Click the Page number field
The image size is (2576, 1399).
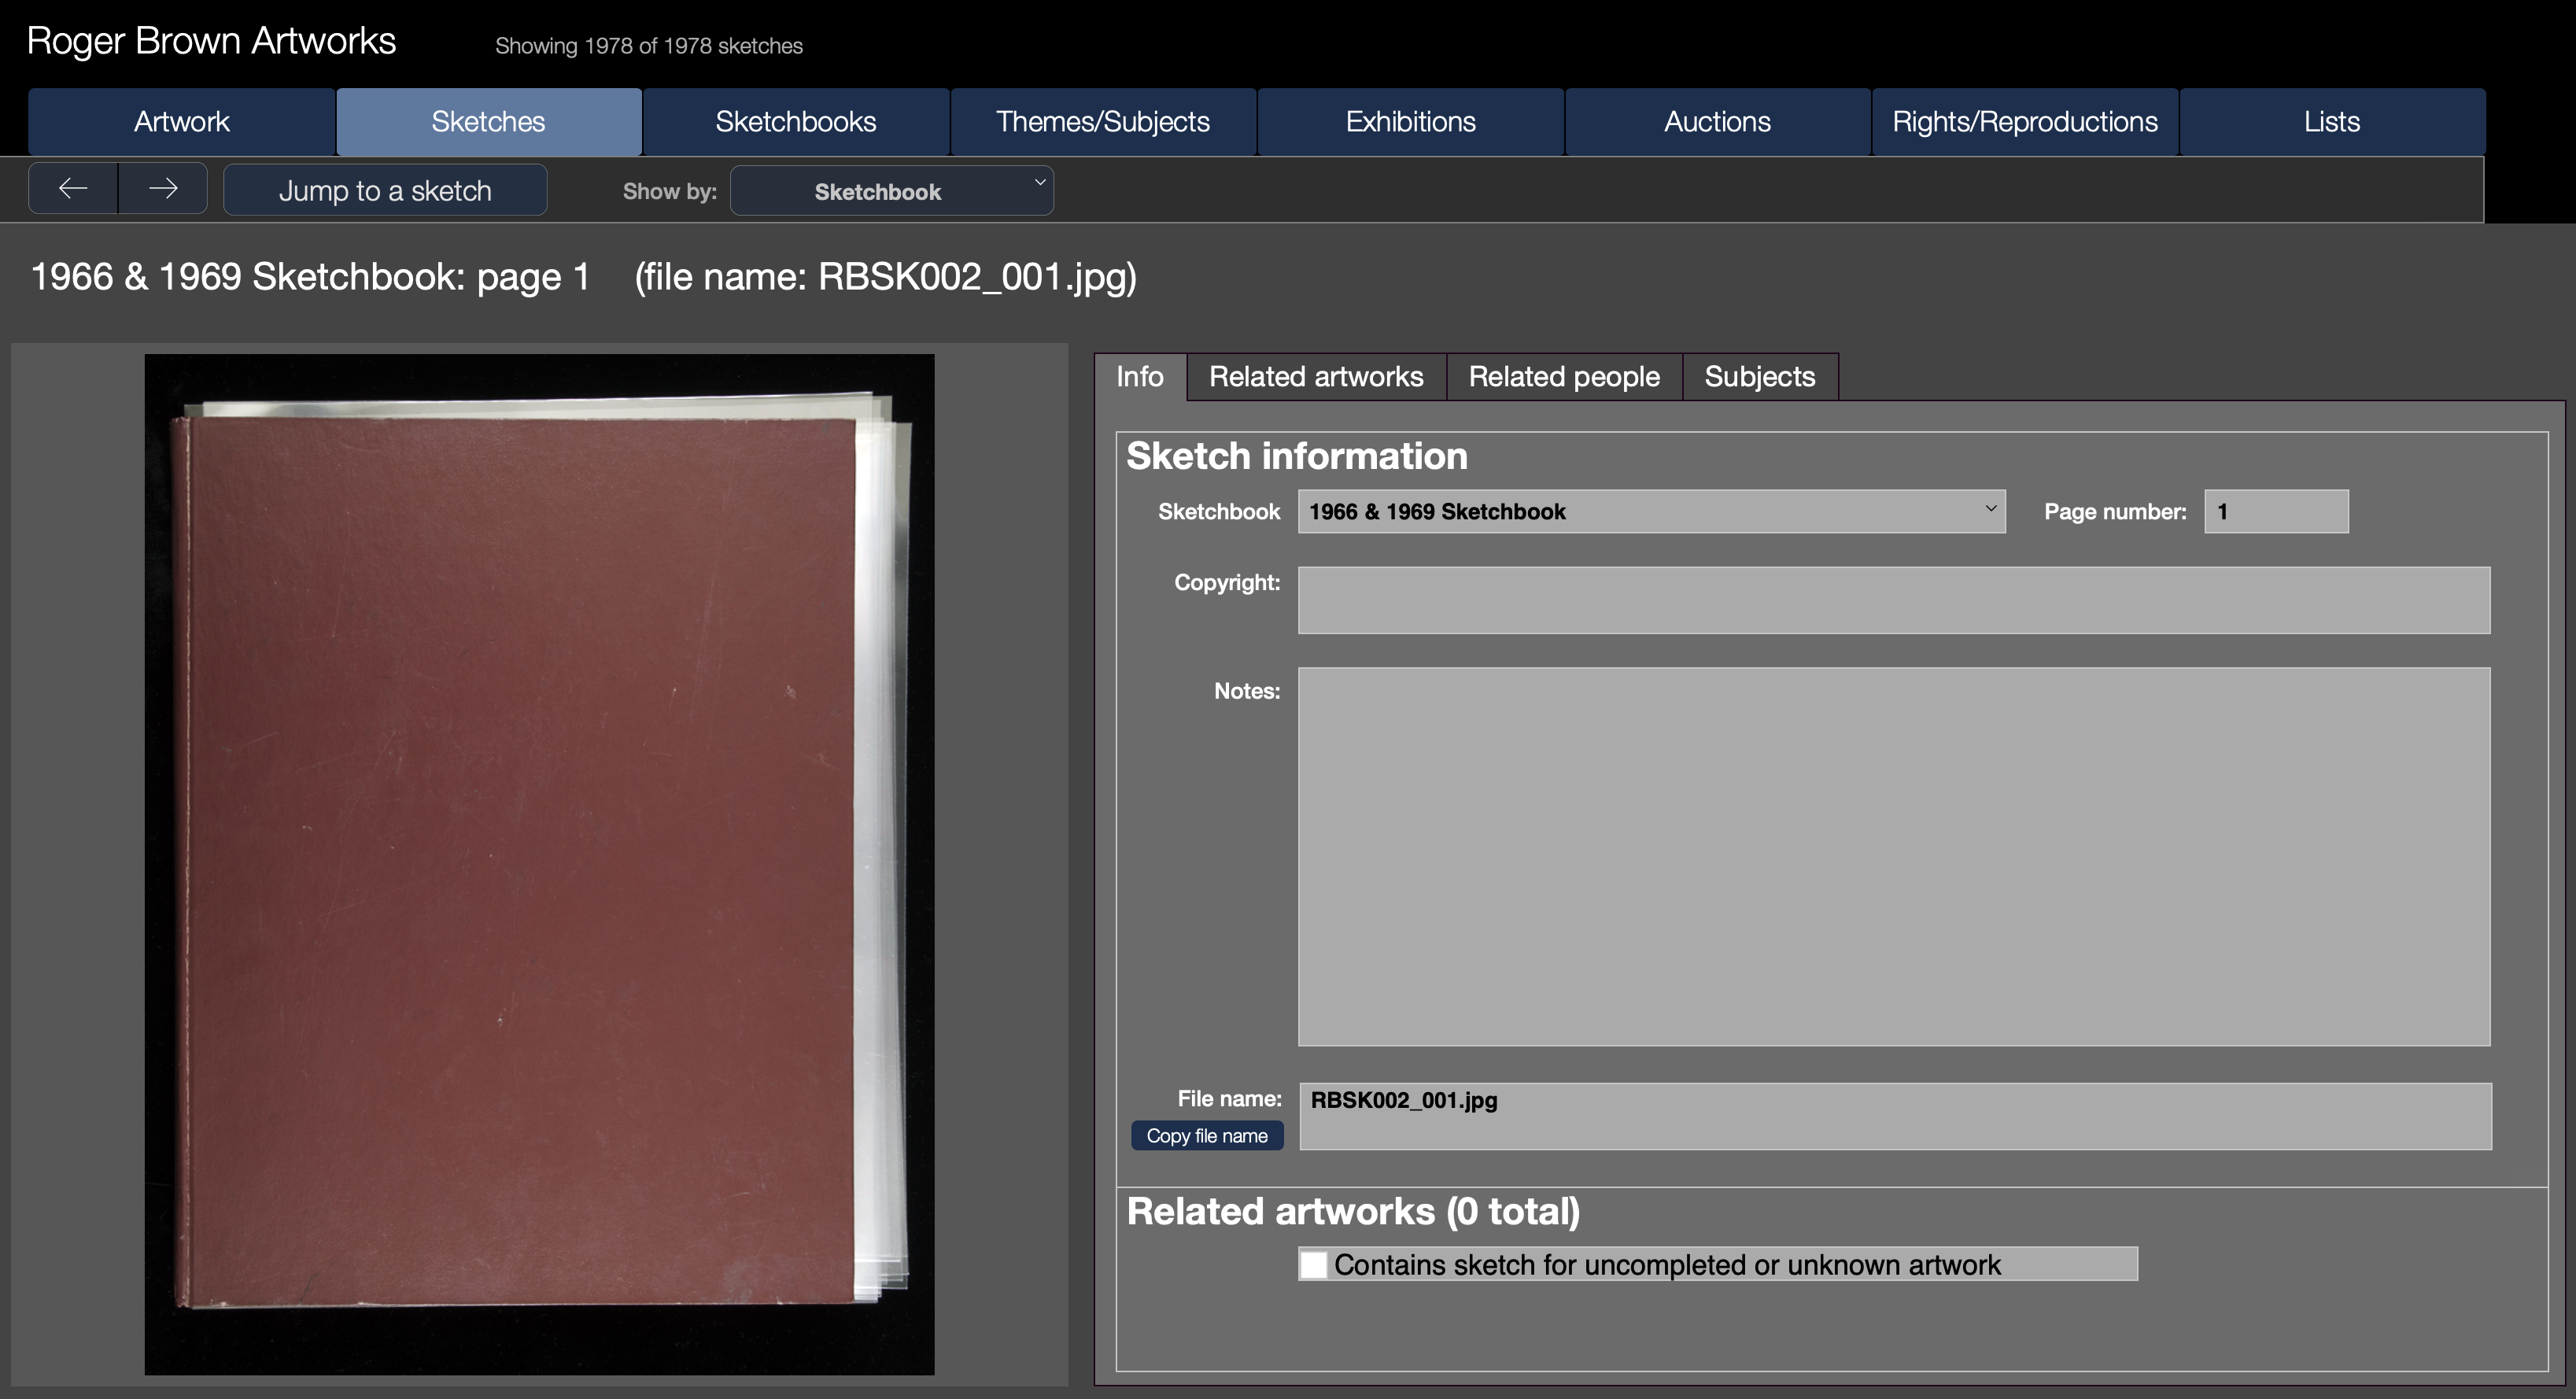(2276, 512)
